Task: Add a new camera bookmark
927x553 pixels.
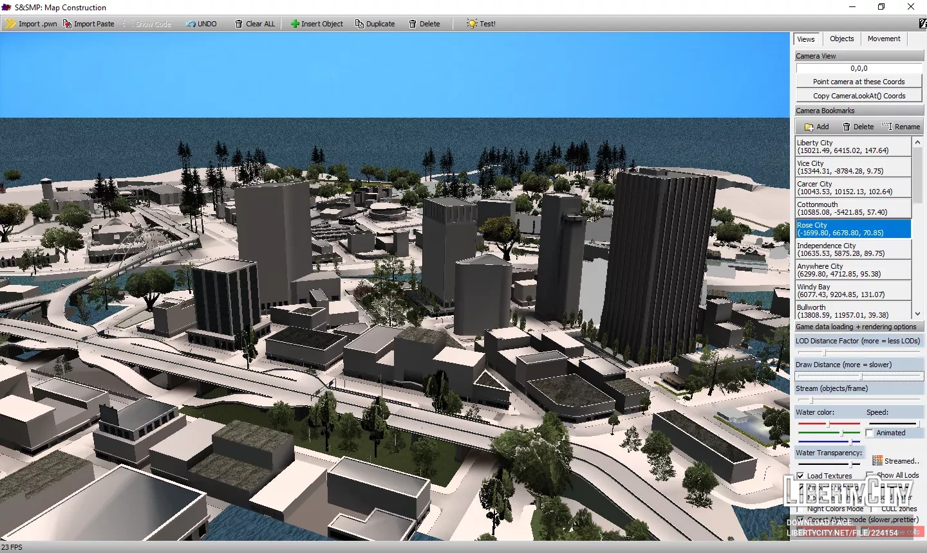Action: (x=817, y=127)
